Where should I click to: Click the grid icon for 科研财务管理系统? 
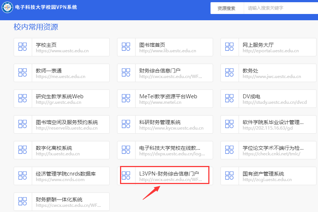coord(126,124)
